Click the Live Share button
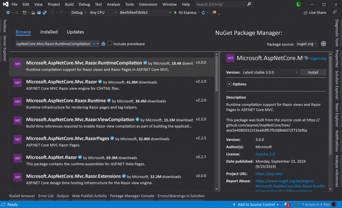342x208 pixels. [315, 13]
